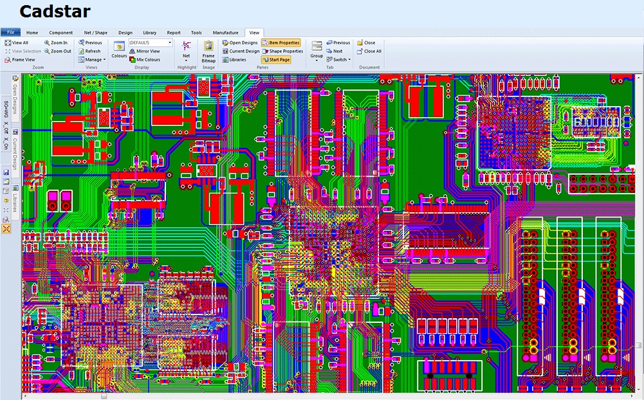The image size is (644, 400).
Task: Switch to the Home ribbon tab
Action: click(x=32, y=33)
